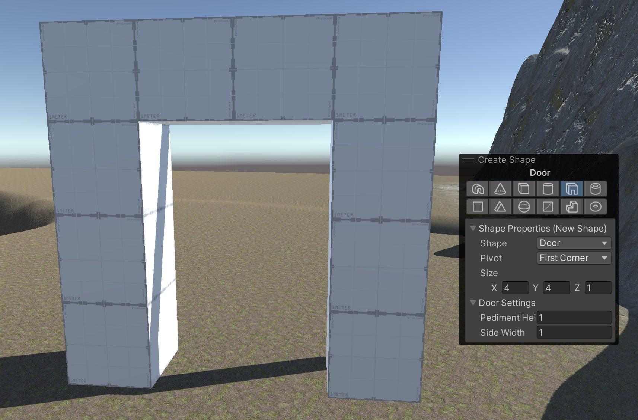
Task: Focus the Pediment Height value field
Action: pyautogui.click(x=574, y=317)
